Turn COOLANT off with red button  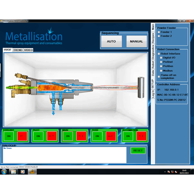click(x=22, y=136)
